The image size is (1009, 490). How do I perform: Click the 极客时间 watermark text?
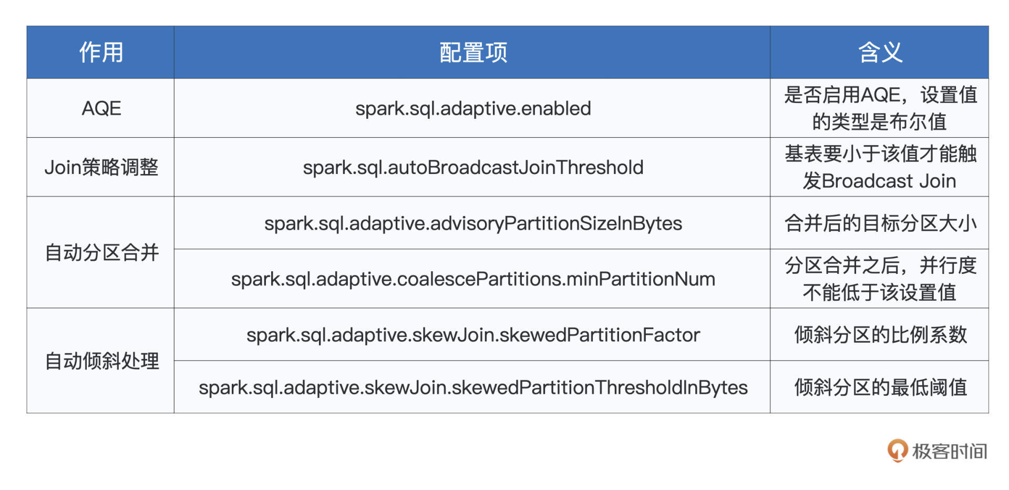[x=949, y=452]
